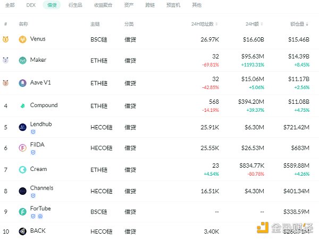
Task: Click the FilDA logo icon
Action: [22, 148]
